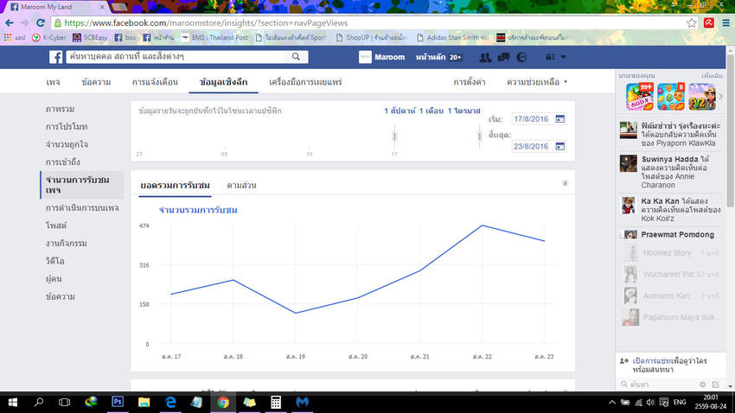Viewport: 735px width, 413px height.
Task: Open the ข้อความ top tab
Action: 96,82
